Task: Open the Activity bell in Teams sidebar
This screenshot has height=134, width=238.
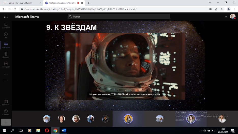Action: tap(6, 25)
